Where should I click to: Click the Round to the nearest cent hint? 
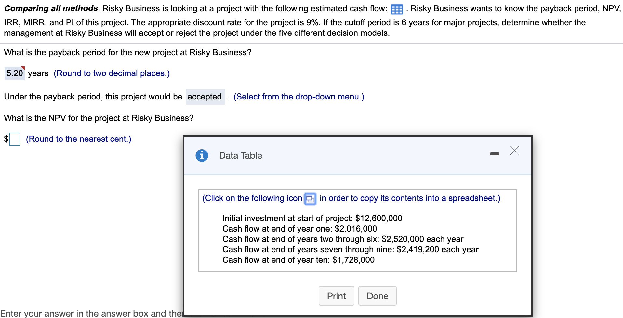78,139
